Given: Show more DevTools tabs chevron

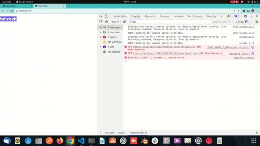Looking at the screenshot, I should click(221, 16).
